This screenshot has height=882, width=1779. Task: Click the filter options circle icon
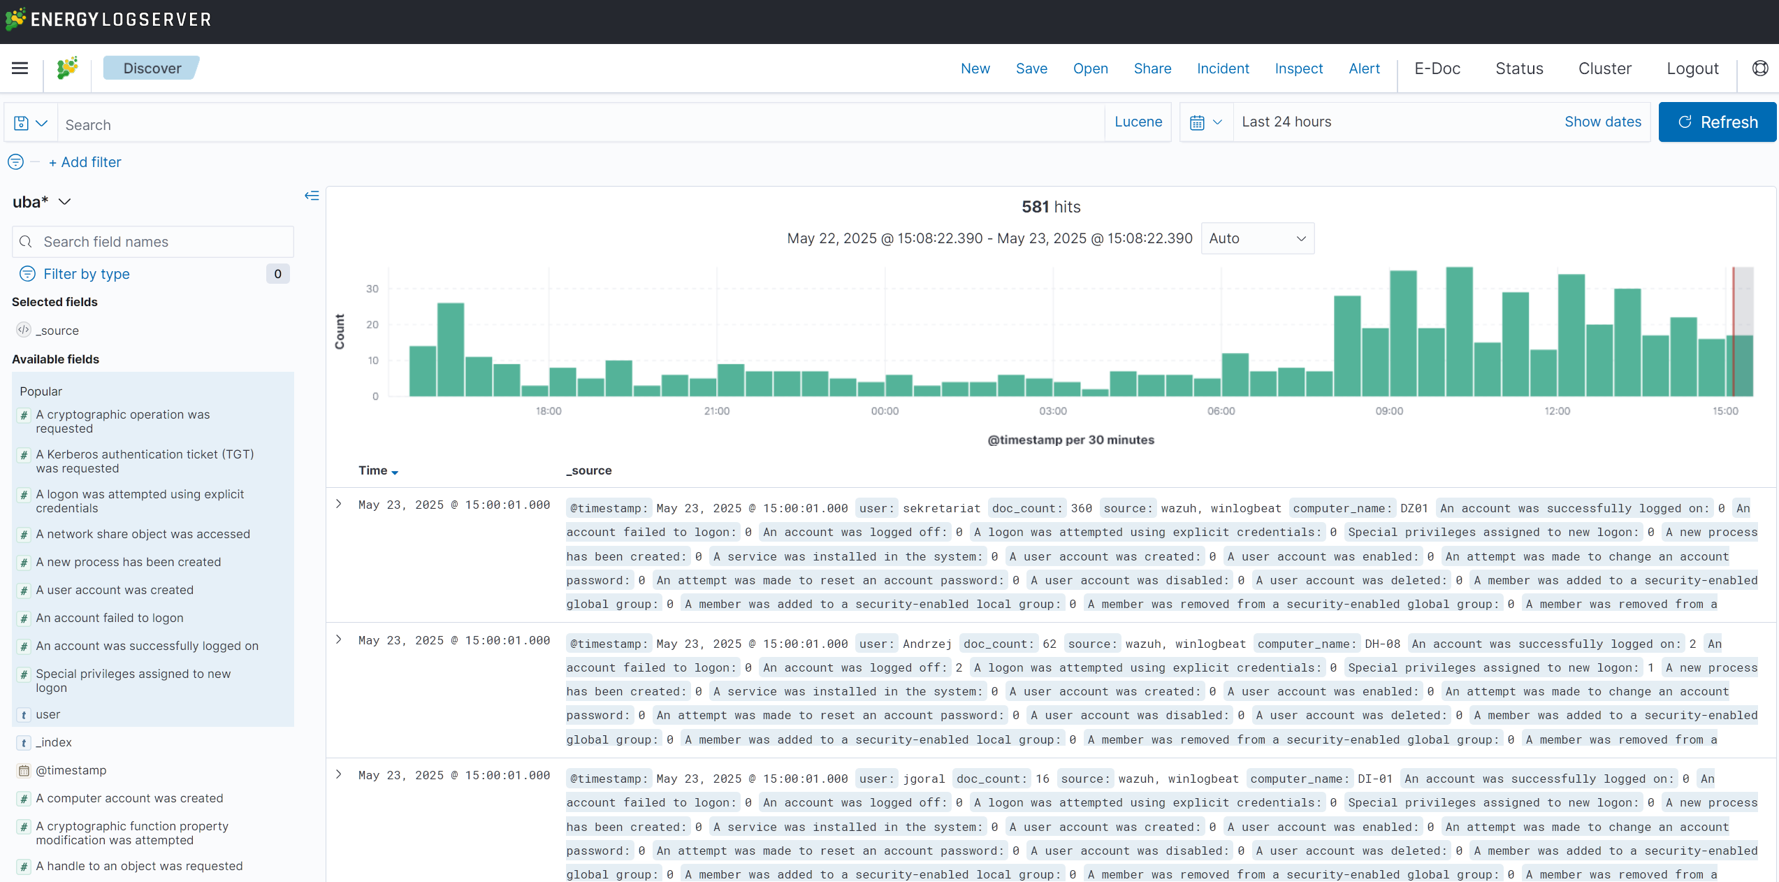pyautogui.click(x=15, y=162)
